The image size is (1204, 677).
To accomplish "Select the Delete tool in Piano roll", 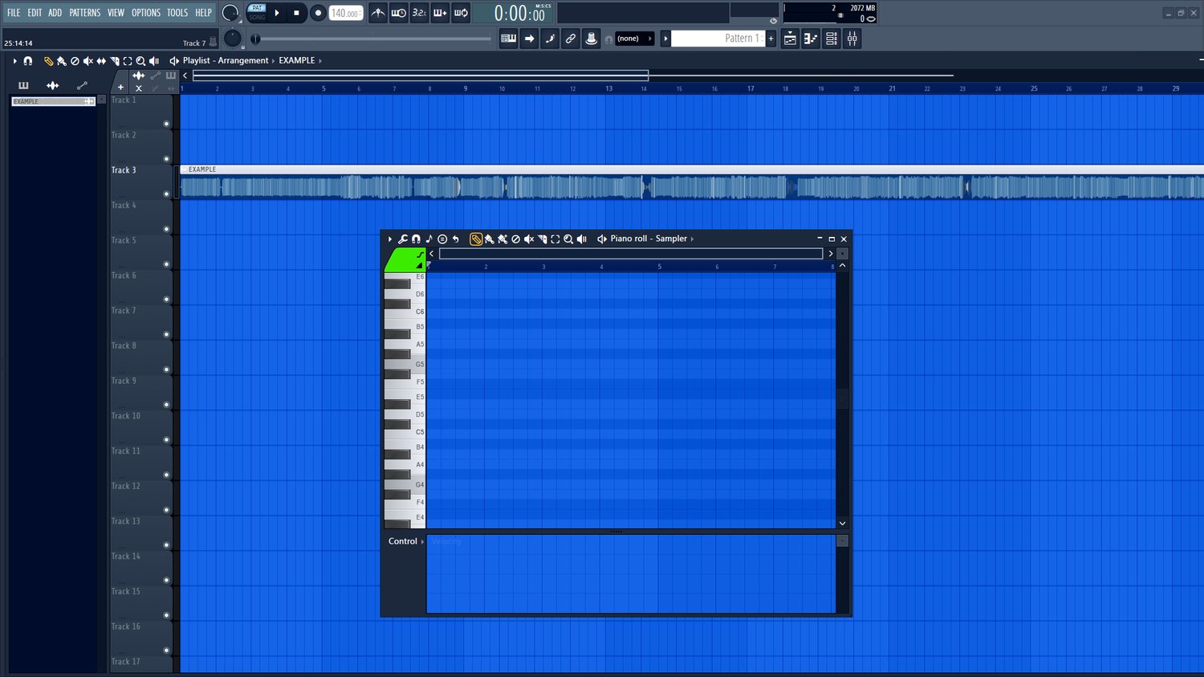I will [x=515, y=239].
